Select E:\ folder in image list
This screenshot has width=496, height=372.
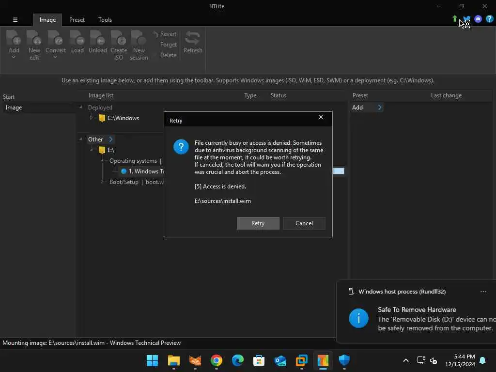107,150
